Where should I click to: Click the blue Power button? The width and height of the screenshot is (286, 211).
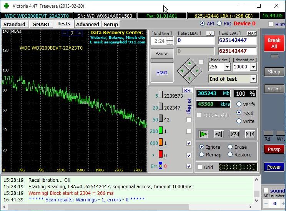274,167
